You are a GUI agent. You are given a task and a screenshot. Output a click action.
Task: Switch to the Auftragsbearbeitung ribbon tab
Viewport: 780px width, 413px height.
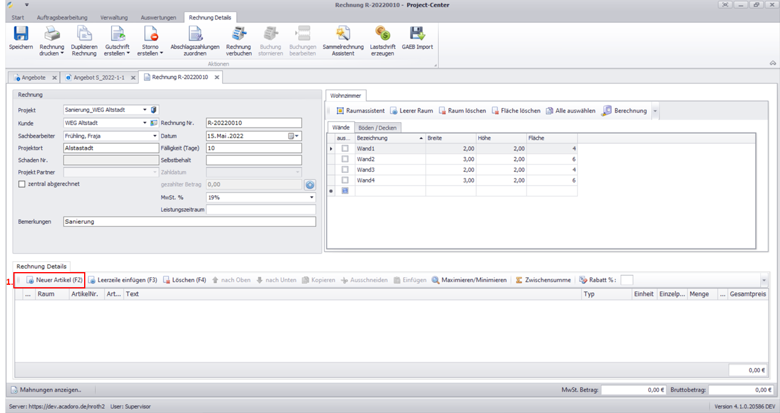[62, 18]
